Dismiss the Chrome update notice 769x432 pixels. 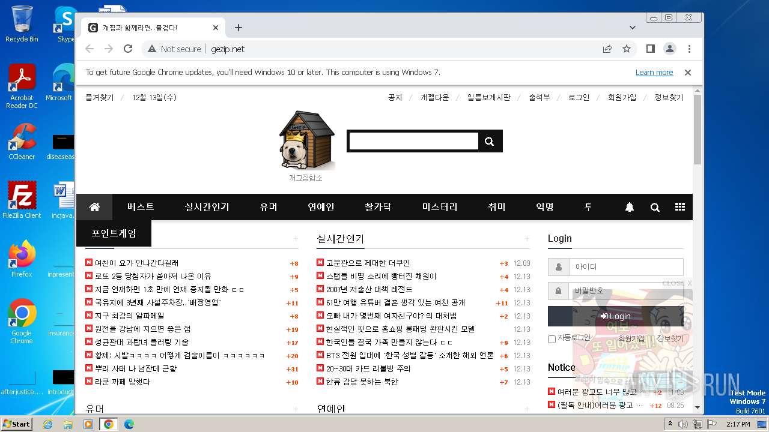(x=688, y=72)
